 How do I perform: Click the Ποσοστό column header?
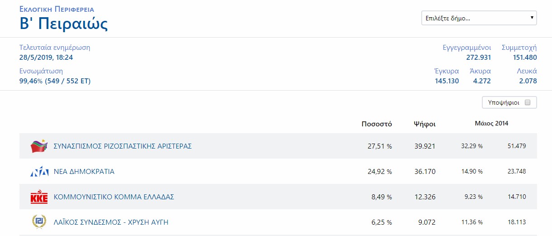click(x=376, y=124)
